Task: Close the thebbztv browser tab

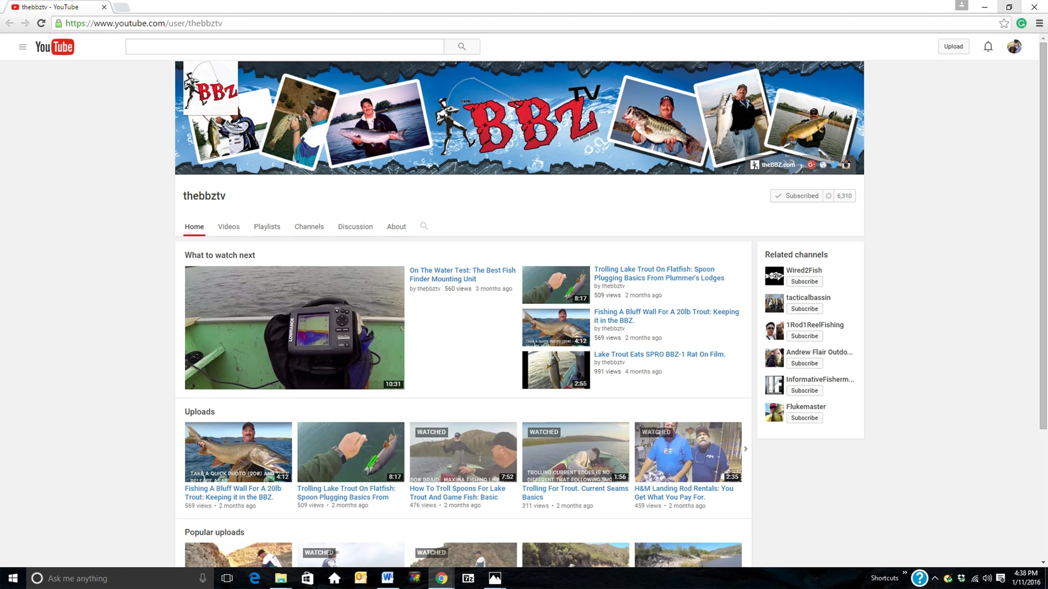Action: (104, 7)
